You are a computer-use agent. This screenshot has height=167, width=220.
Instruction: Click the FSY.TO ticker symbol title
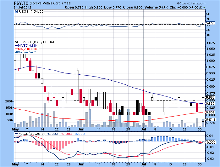coord(21,3)
